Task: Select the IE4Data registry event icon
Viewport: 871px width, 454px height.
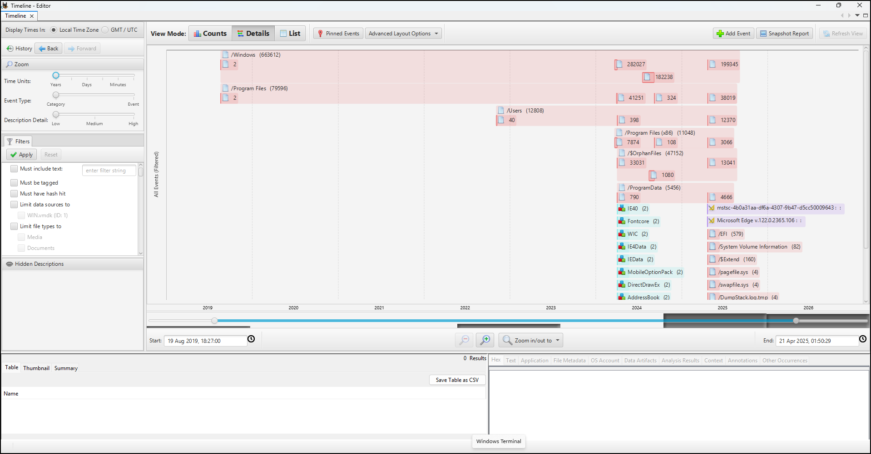Action: pyautogui.click(x=622, y=247)
